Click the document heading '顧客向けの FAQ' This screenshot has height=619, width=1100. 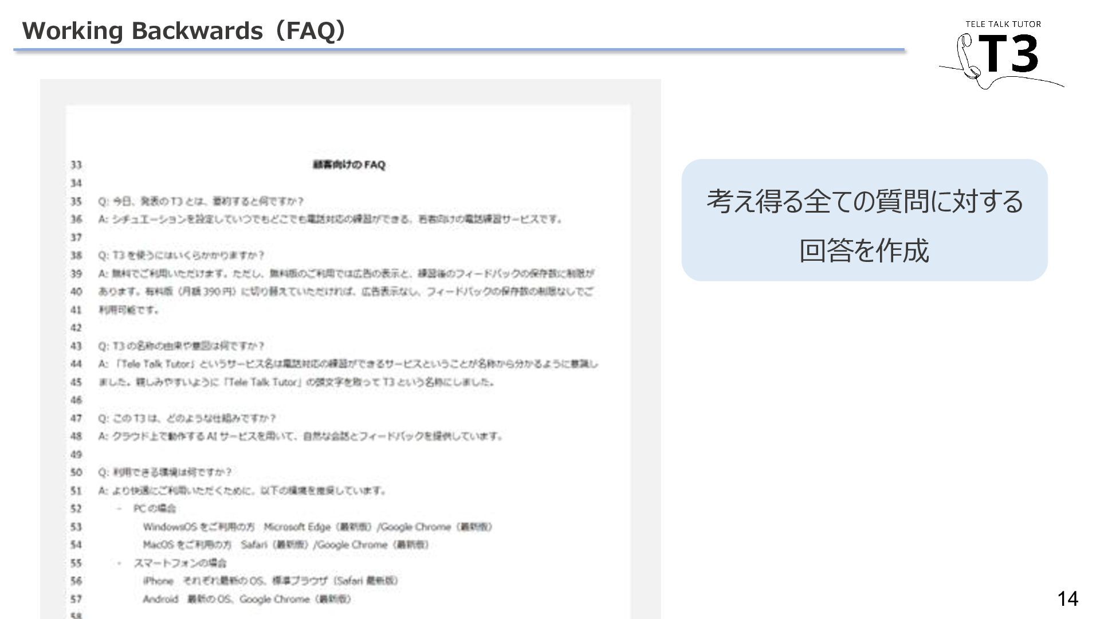click(x=349, y=165)
